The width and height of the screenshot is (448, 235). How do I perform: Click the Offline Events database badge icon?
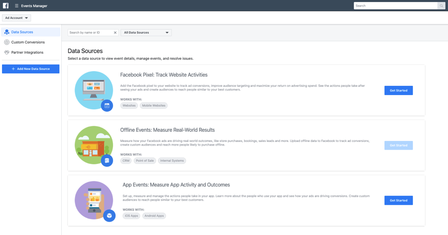(x=107, y=160)
